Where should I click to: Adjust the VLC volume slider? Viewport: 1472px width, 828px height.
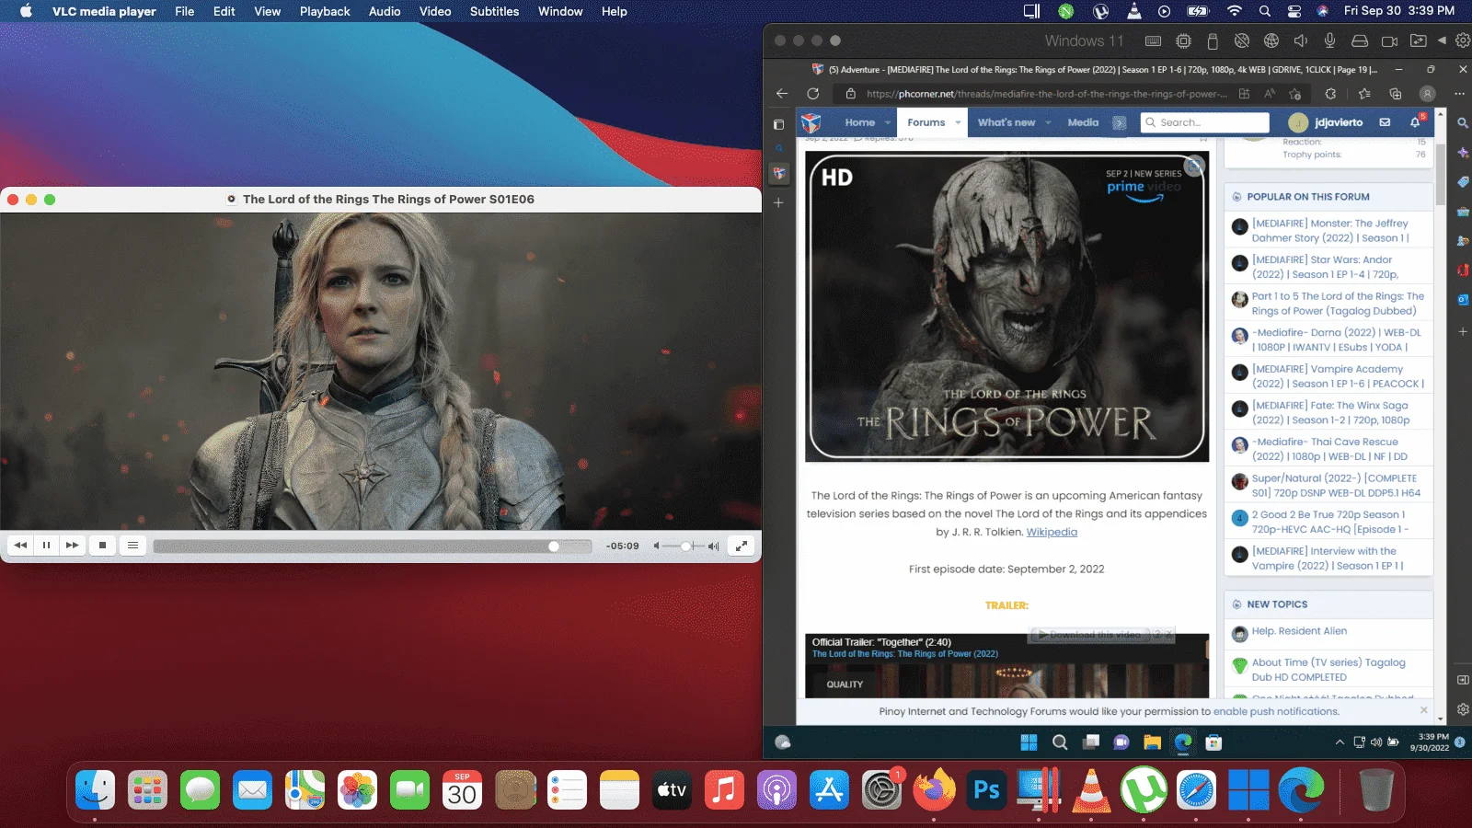685,546
